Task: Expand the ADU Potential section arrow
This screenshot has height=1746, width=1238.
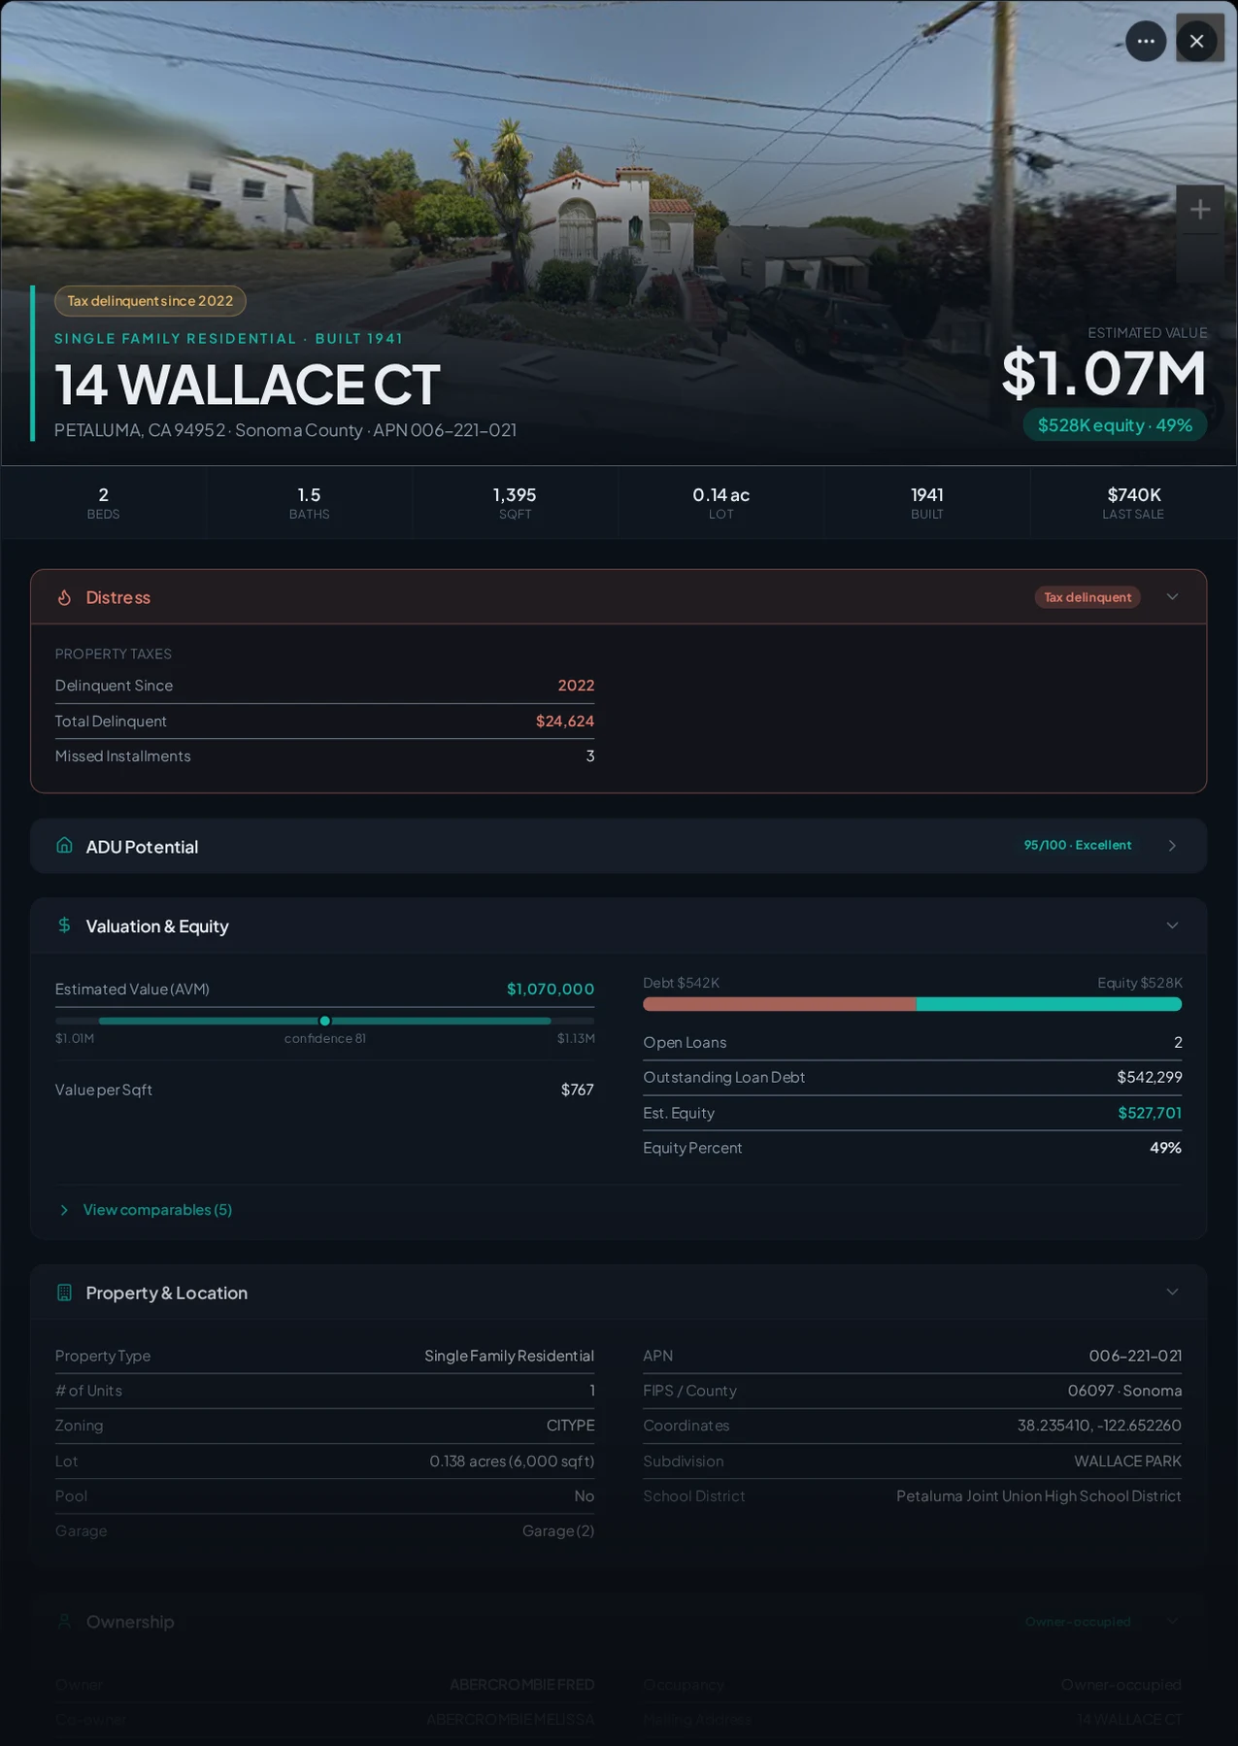Action: [x=1172, y=846]
